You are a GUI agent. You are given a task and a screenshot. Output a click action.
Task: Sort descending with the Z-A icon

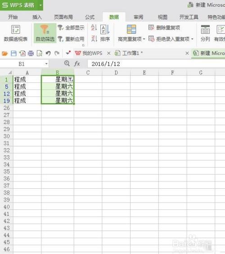point(94,39)
